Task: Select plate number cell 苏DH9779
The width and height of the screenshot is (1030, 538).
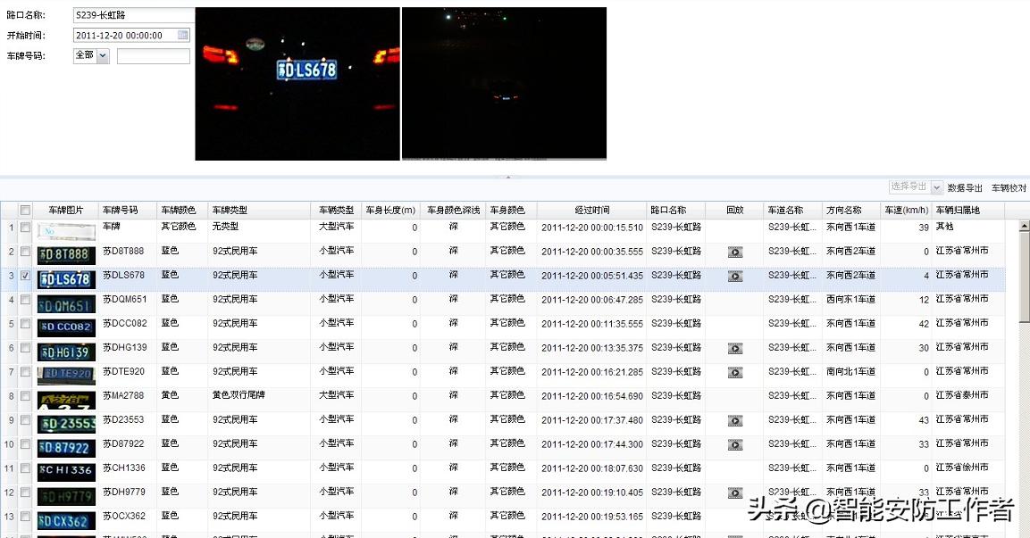Action: (123, 492)
